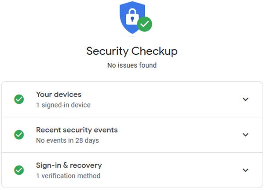Click the green check beside Sign-in & recovery
Screen dimensions: 264x190
pos(19,170)
